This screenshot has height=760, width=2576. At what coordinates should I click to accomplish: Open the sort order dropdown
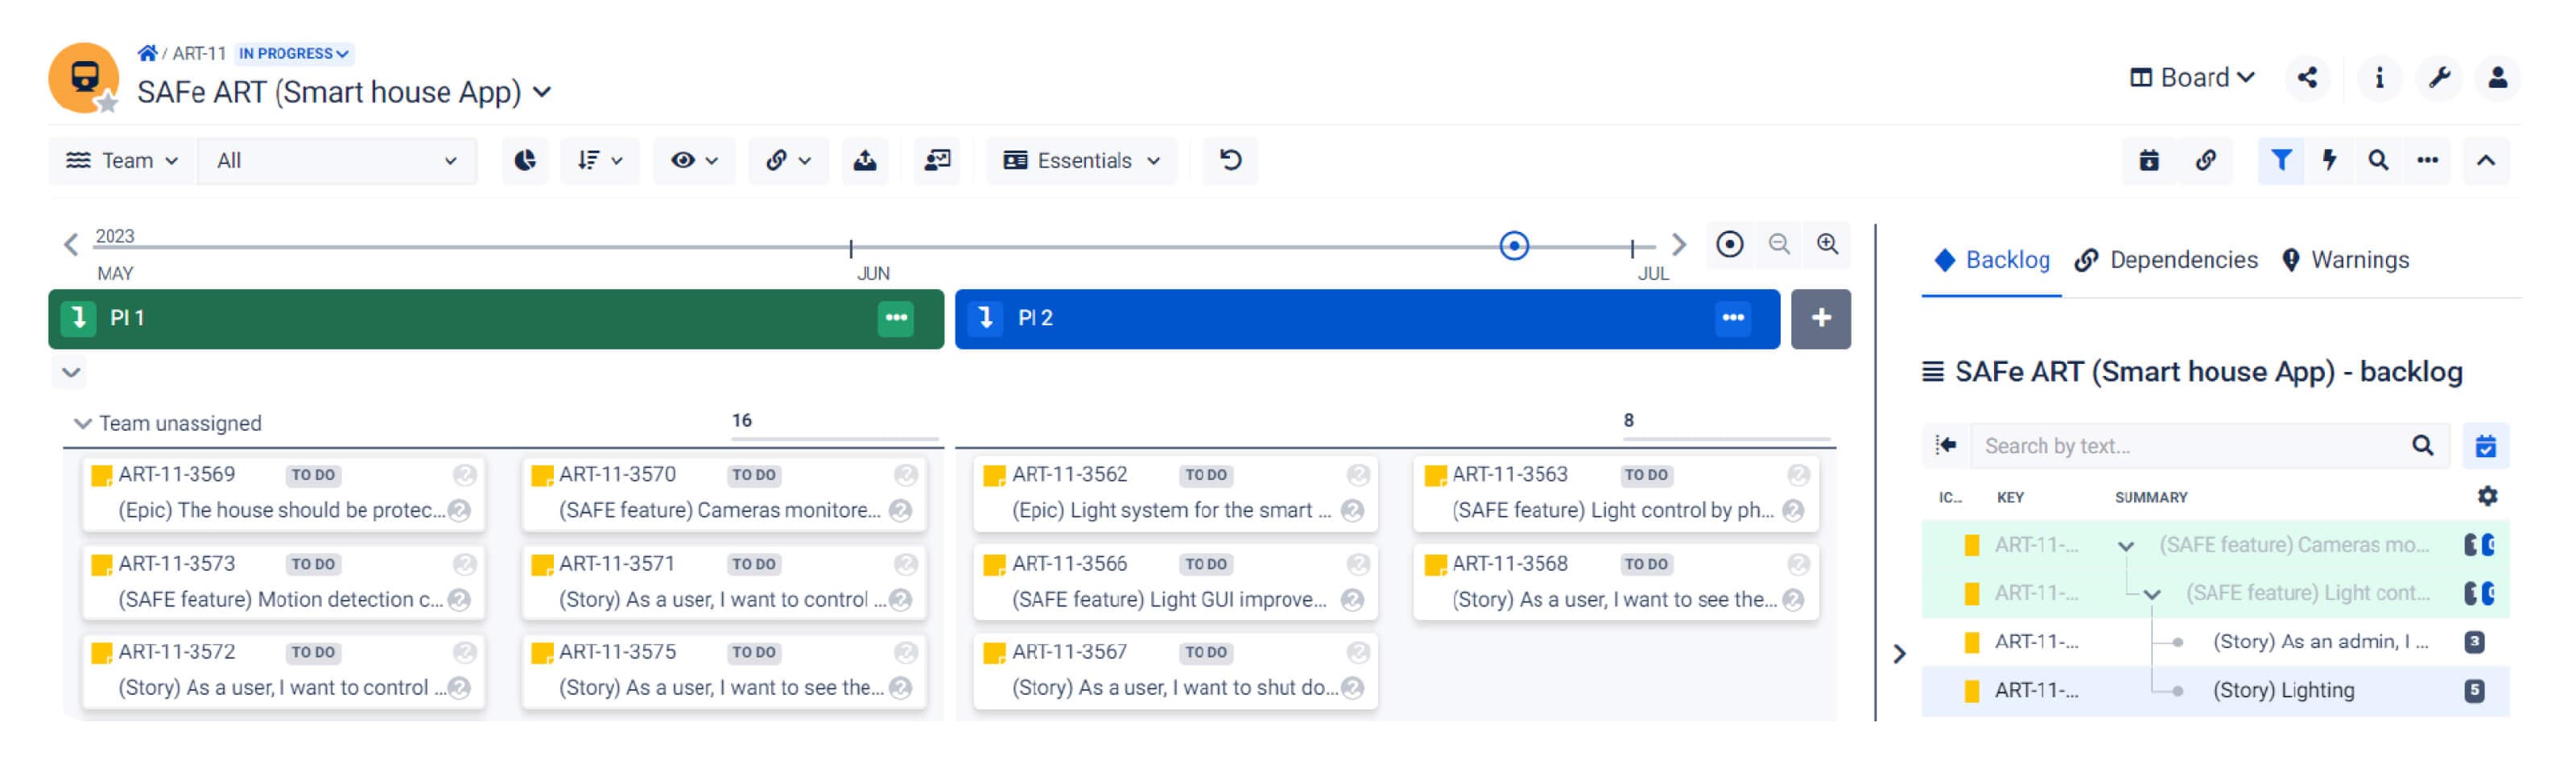pyautogui.click(x=600, y=161)
